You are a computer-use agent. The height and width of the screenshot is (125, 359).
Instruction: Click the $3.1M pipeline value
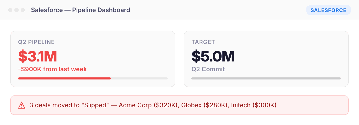37,56
